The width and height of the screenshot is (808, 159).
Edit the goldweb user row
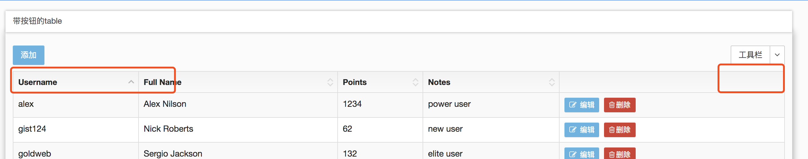coord(581,154)
